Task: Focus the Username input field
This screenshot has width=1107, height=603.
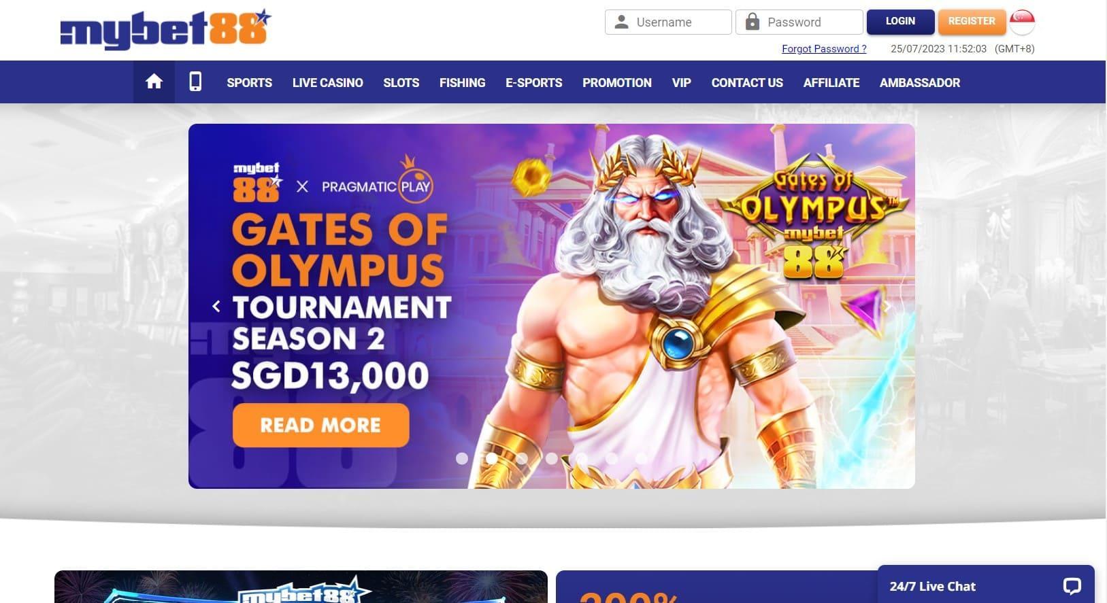Action: 668,22
